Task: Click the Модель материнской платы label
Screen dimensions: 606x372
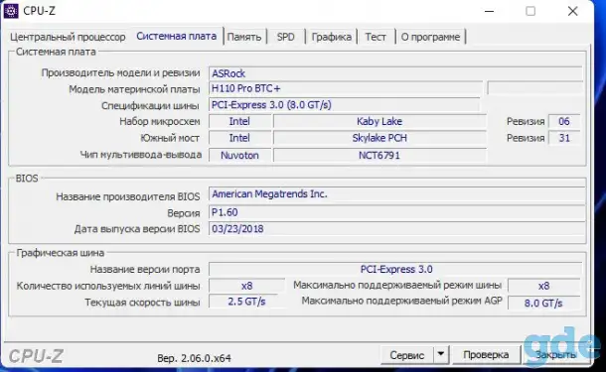Action: tap(134, 89)
